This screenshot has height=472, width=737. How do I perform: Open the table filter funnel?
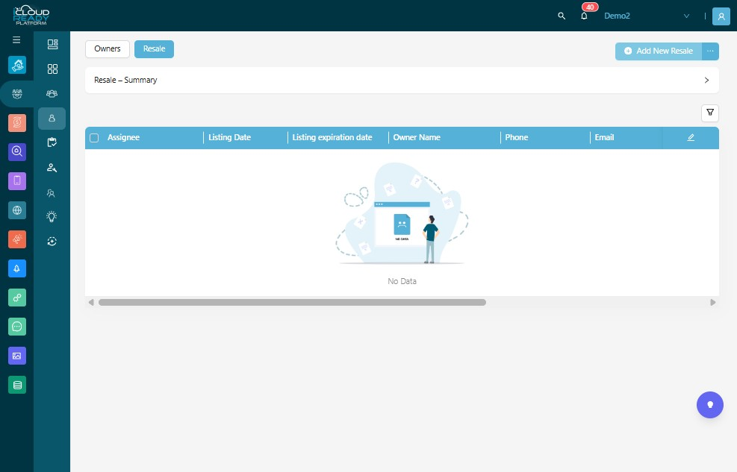pyautogui.click(x=710, y=113)
